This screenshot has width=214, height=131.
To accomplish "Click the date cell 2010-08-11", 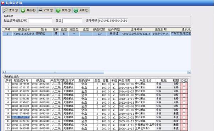I will (126, 114).
